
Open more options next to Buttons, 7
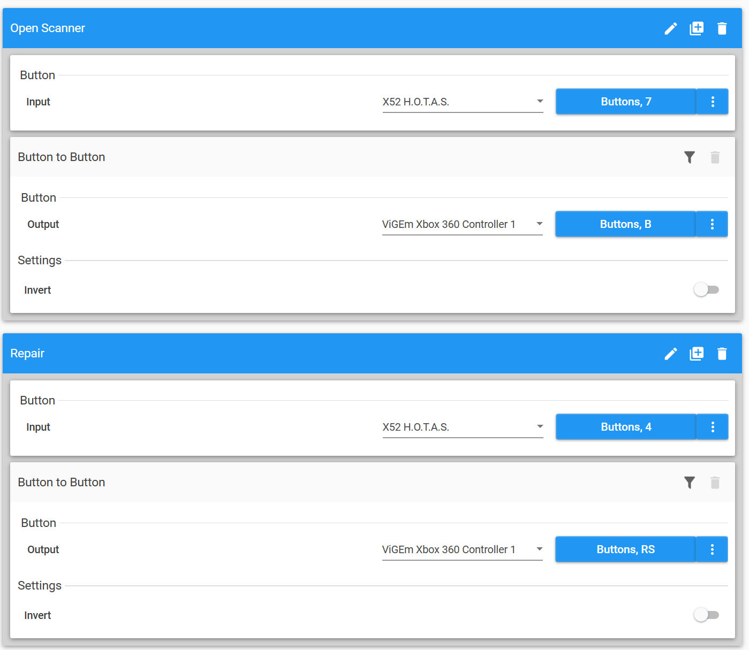tap(713, 102)
